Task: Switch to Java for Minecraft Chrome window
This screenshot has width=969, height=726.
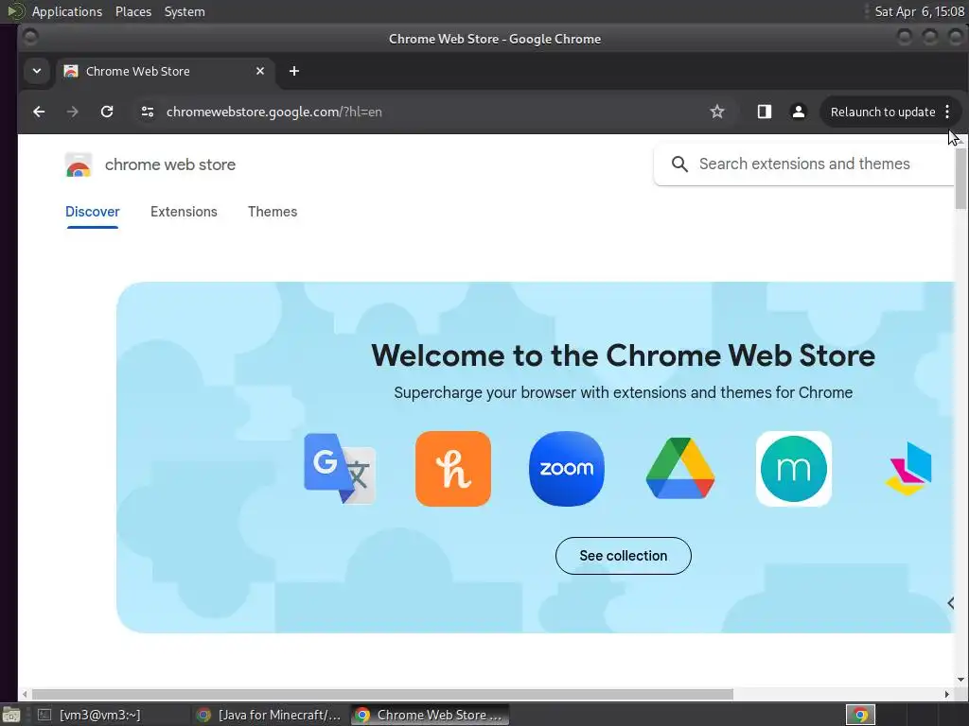Action: 270,715
